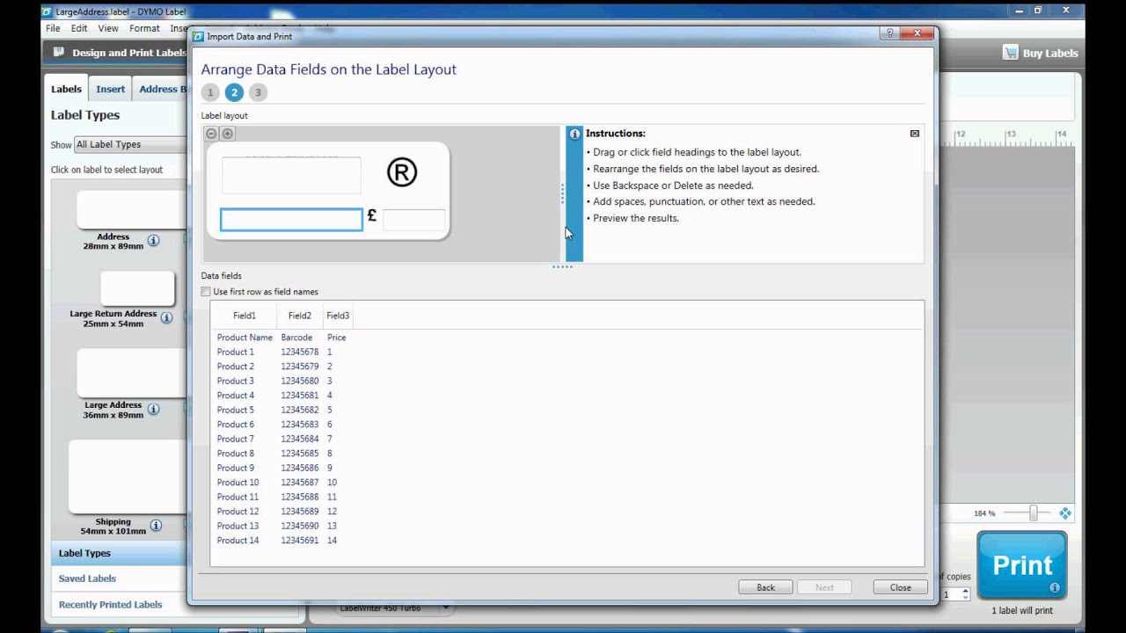Viewport: 1126px width, 633px height.
Task: Click the big blue Print button
Action: coord(1022,565)
